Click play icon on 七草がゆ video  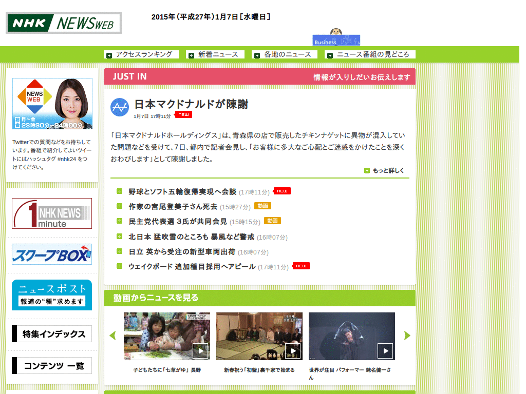tap(200, 351)
